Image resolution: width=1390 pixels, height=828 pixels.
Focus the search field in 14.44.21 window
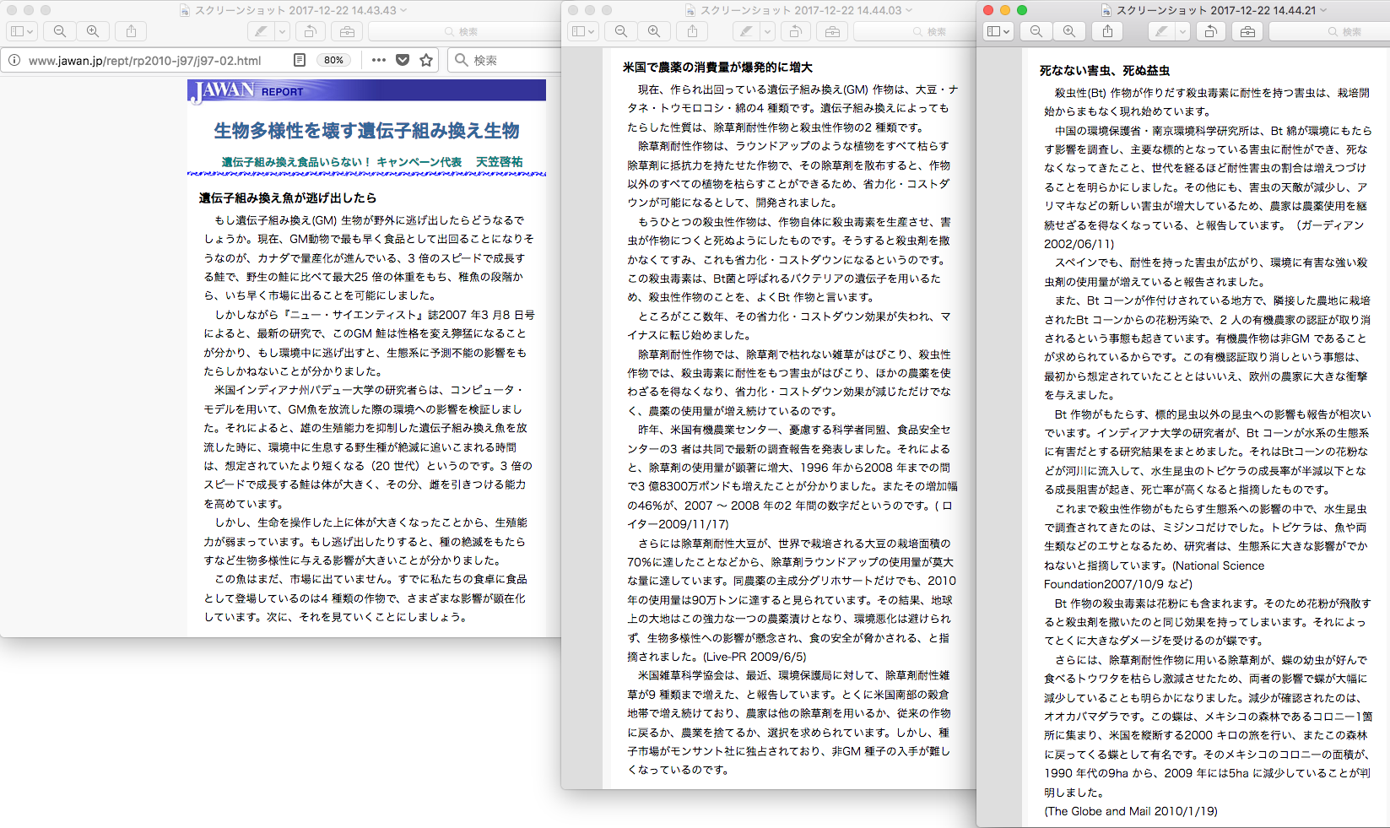click(x=1329, y=31)
